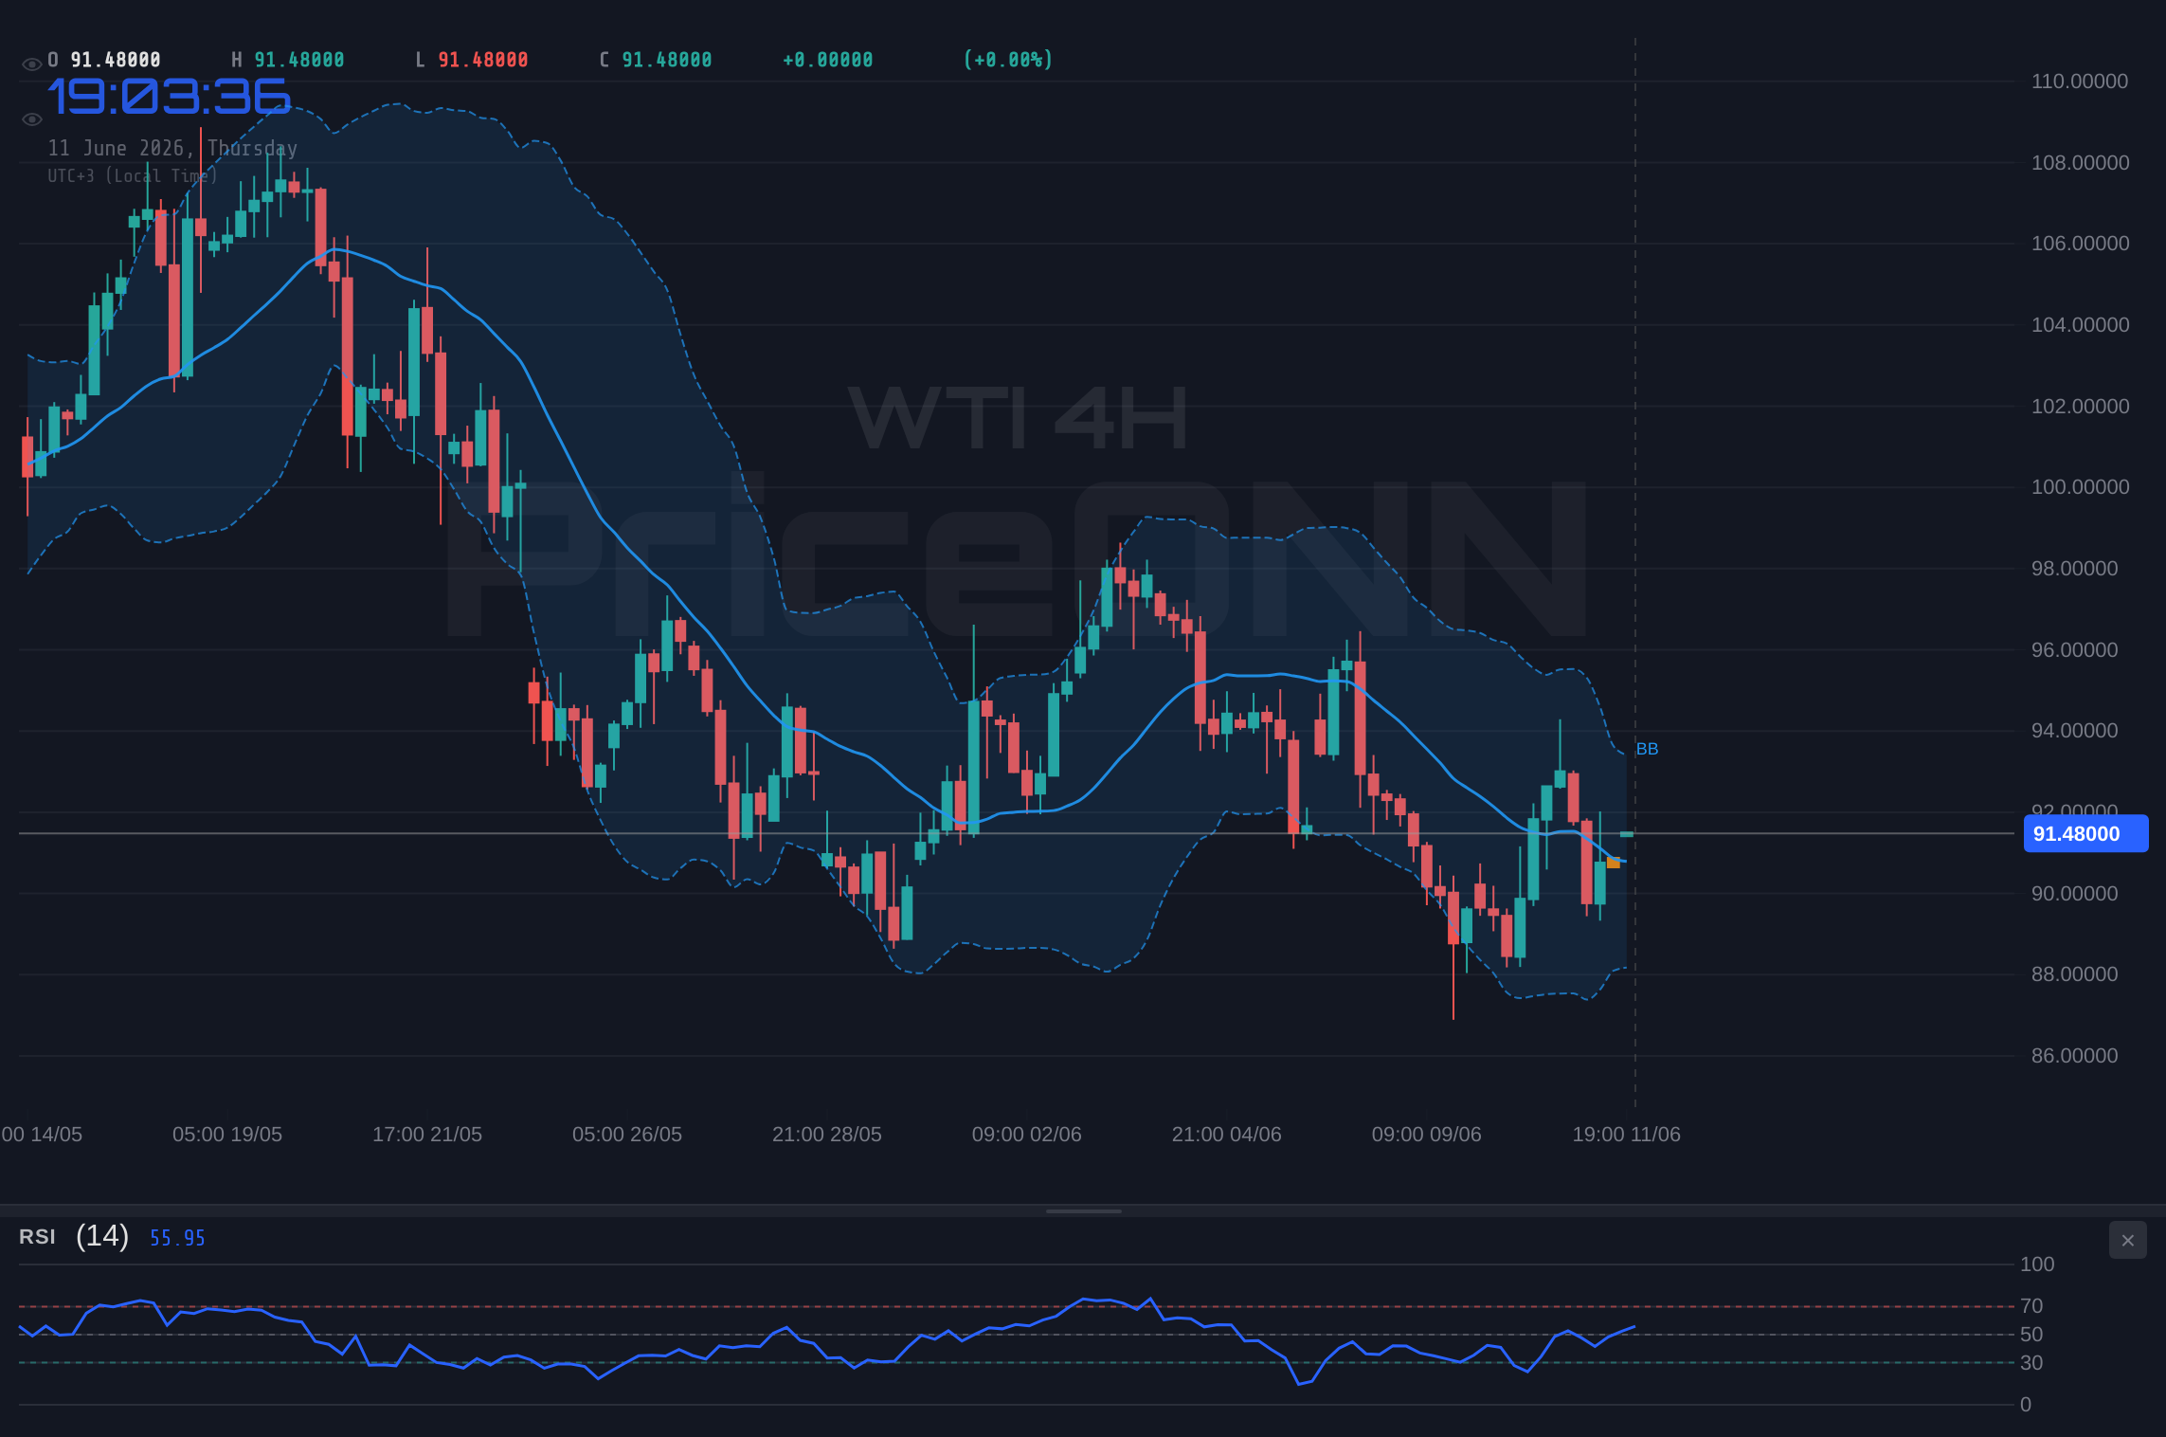Click the 09:00 09/06 time axis label
This screenshot has width=2166, height=1437.
1427,1135
